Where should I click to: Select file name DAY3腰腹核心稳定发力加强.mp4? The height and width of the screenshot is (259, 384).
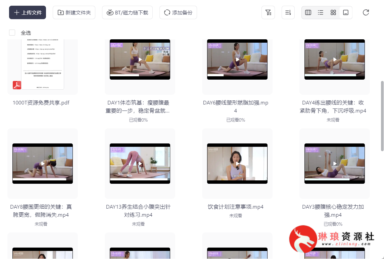tap(333, 211)
